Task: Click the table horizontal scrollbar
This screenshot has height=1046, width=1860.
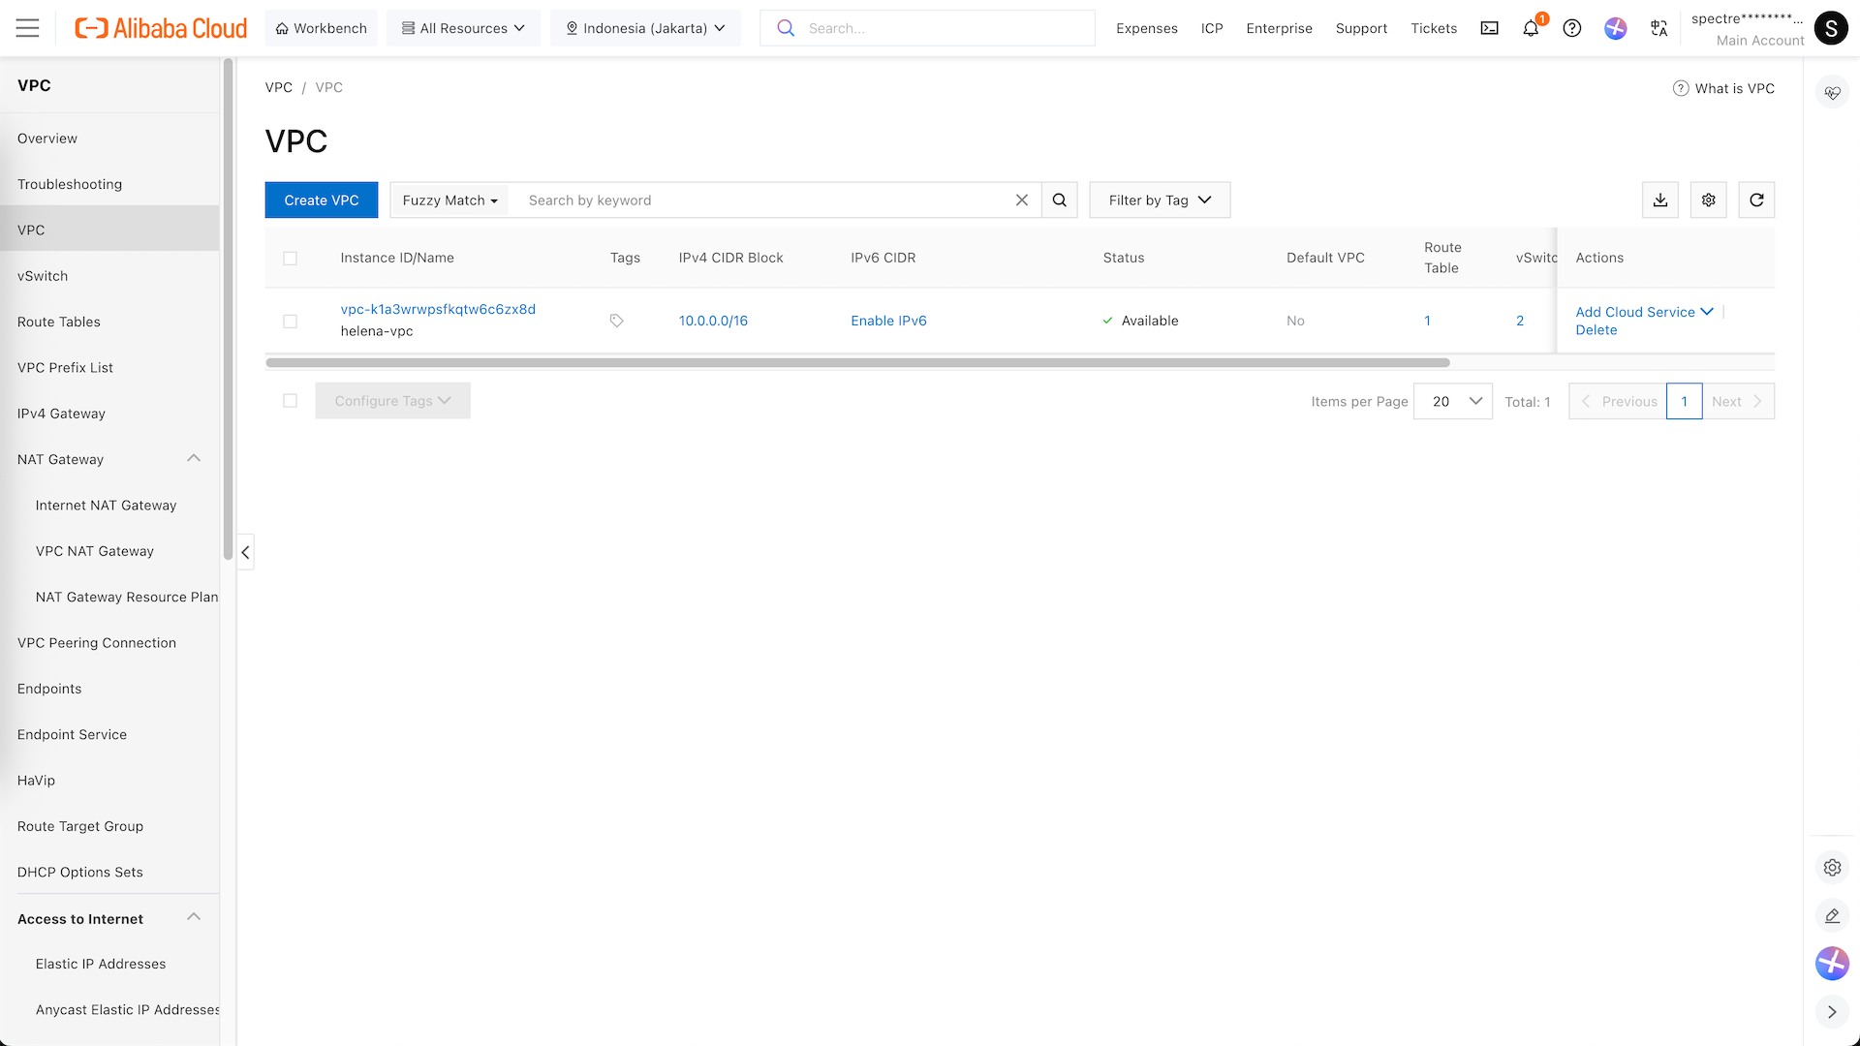Action: click(856, 363)
